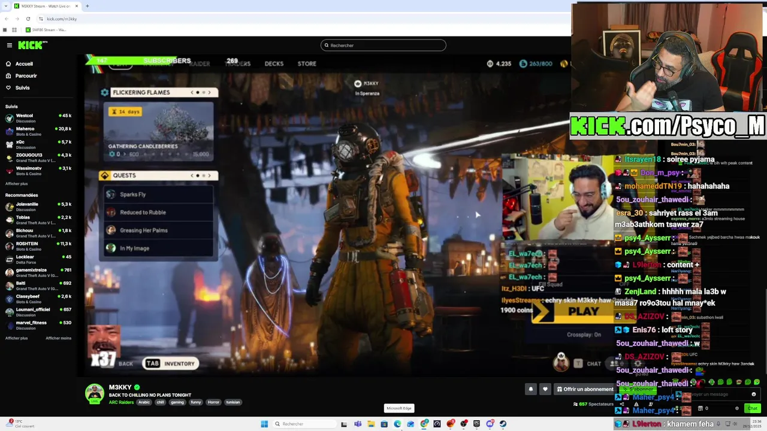The width and height of the screenshot is (767, 431).
Task: Open Steam from the taskbar
Action: pyautogui.click(x=503, y=424)
